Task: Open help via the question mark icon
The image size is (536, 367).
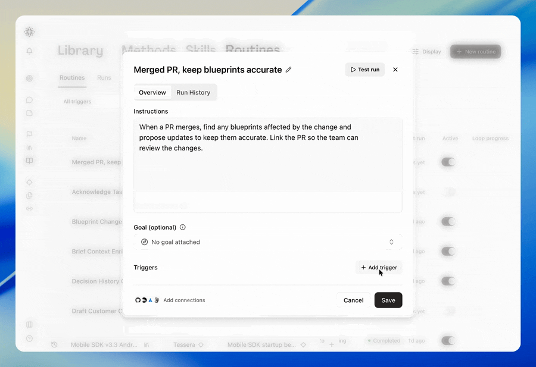Action: [29, 338]
